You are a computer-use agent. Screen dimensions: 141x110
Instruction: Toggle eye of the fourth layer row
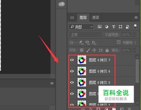click(72, 94)
